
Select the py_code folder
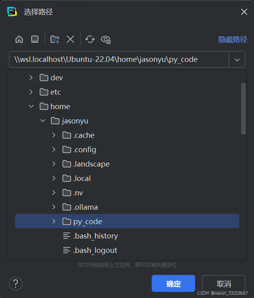127,221
